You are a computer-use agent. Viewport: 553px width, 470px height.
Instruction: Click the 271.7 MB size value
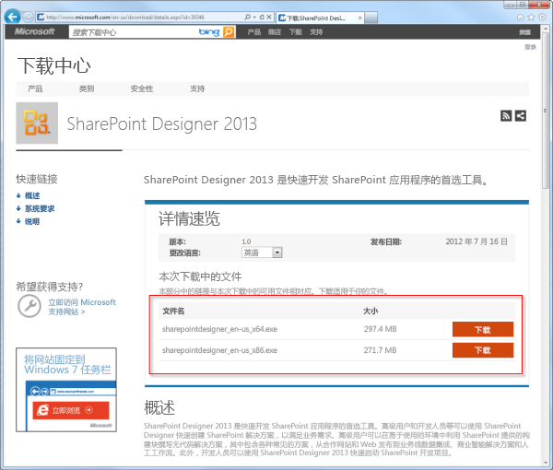tap(380, 350)
